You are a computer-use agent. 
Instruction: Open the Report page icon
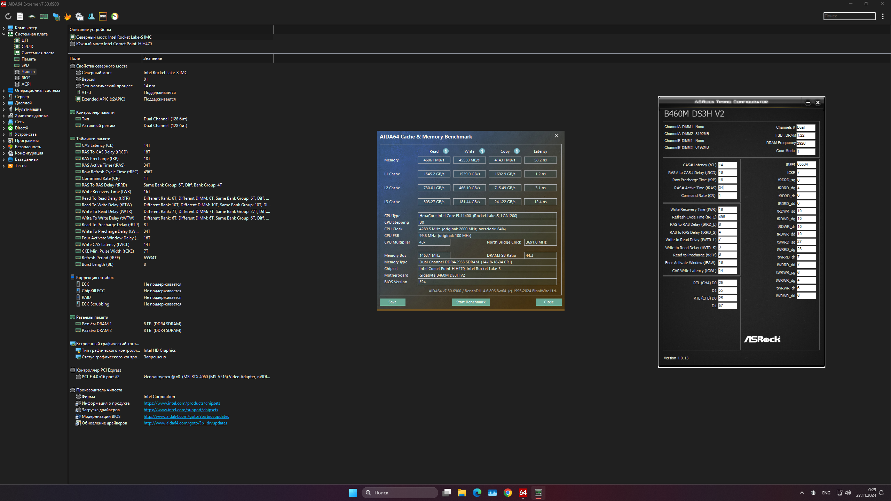coord(20,16)
